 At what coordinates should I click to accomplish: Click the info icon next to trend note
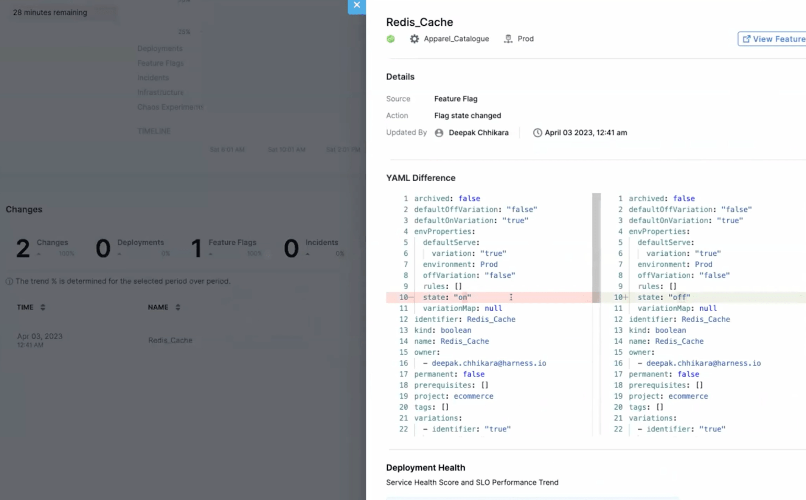(x=9, y=281)
